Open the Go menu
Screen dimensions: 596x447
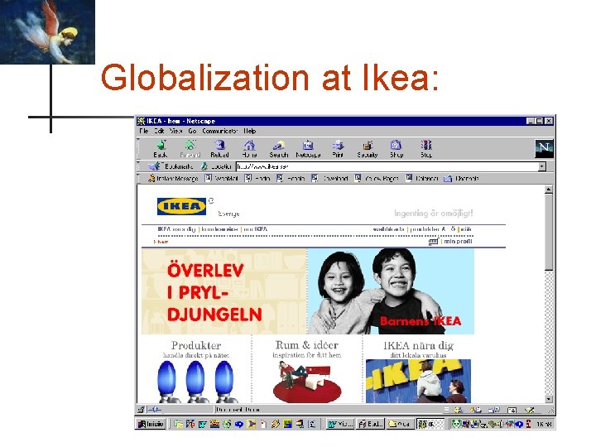tap(192, 131)
